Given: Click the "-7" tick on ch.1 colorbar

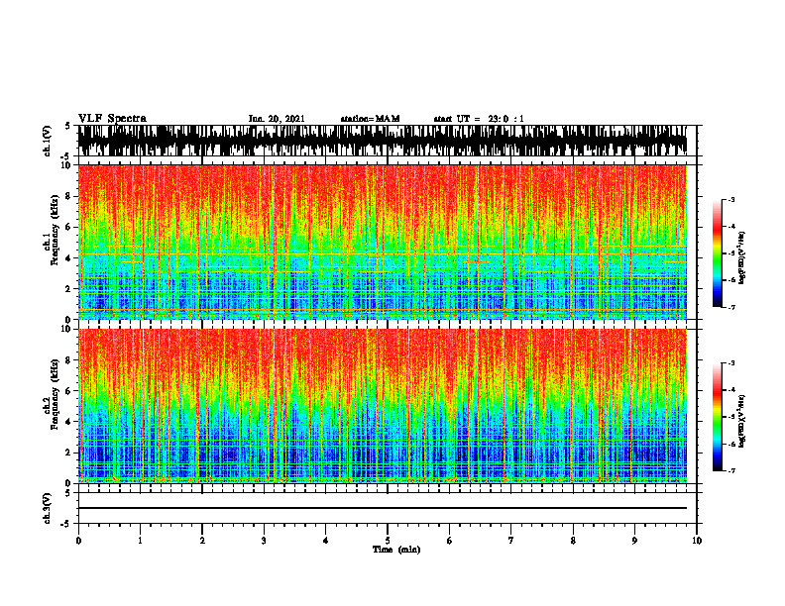Looking at the screenshot, I should 731,307.
